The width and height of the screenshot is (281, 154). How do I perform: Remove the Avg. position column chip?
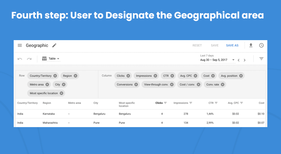[241, 76]
